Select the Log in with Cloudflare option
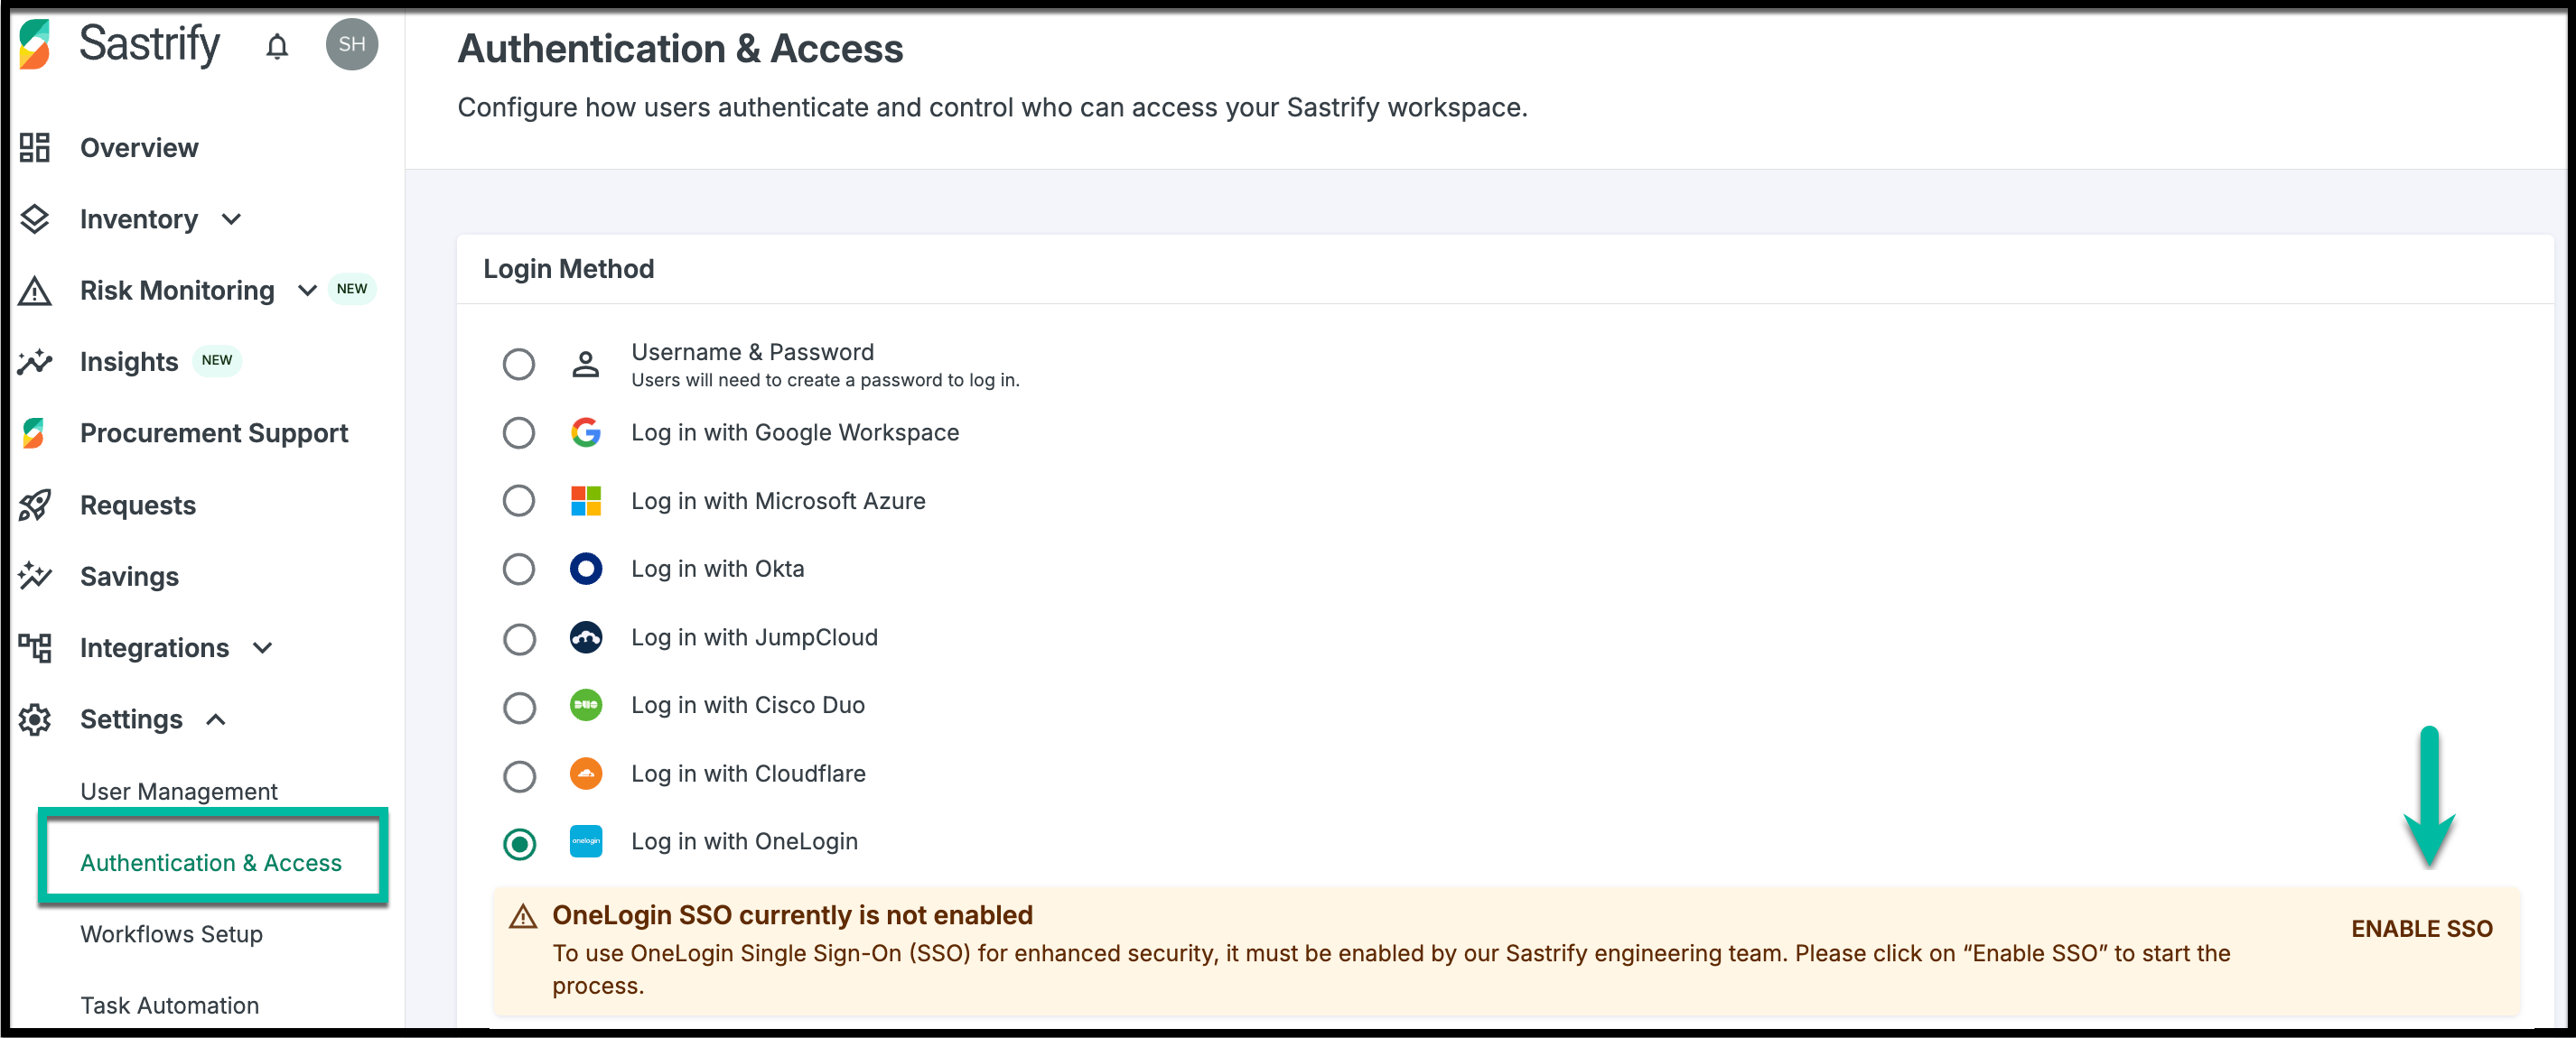 point(518,775)
